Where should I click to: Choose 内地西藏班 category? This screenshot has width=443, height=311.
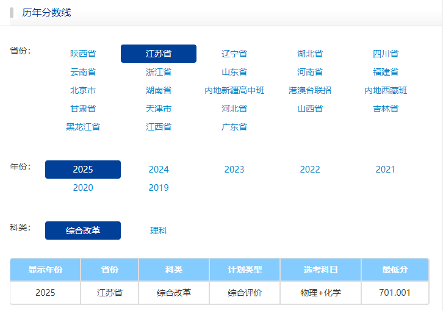[386, 90]
